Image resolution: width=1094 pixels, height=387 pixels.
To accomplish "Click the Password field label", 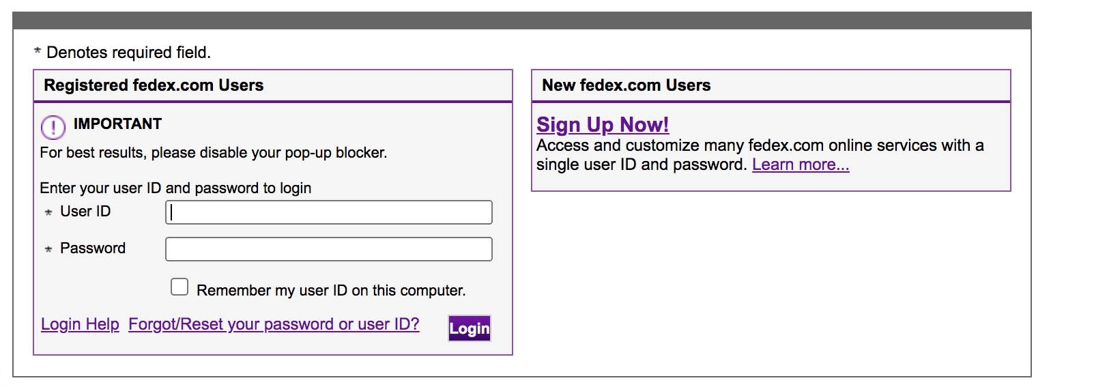I will point(93,248).
